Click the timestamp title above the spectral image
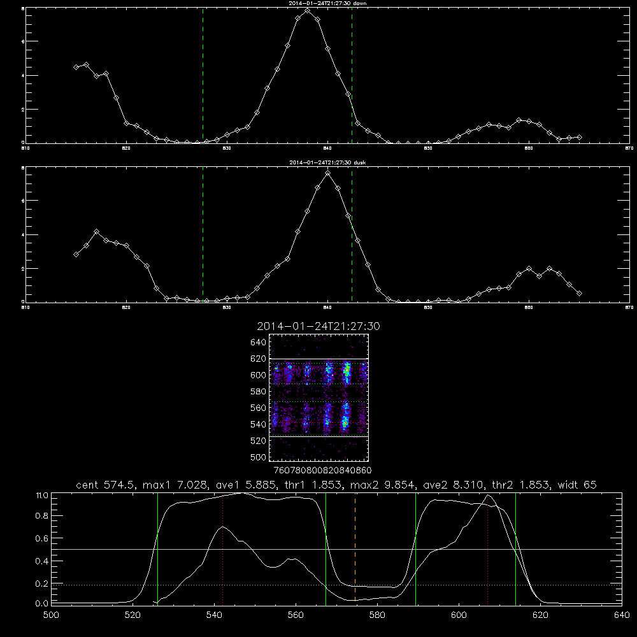The width and height of the screenshot is (637, 637). 318,326
